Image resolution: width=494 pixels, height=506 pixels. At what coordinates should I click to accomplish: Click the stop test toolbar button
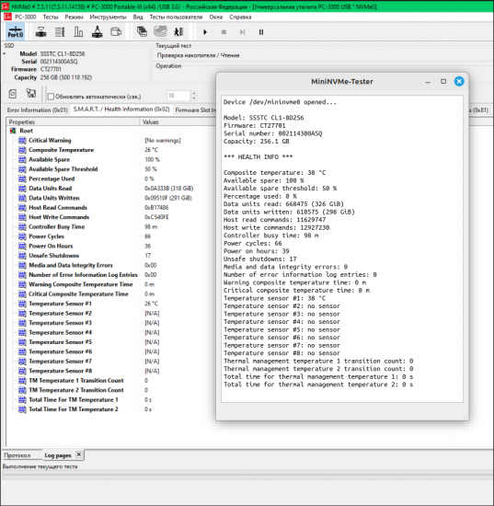coord(224,32)
